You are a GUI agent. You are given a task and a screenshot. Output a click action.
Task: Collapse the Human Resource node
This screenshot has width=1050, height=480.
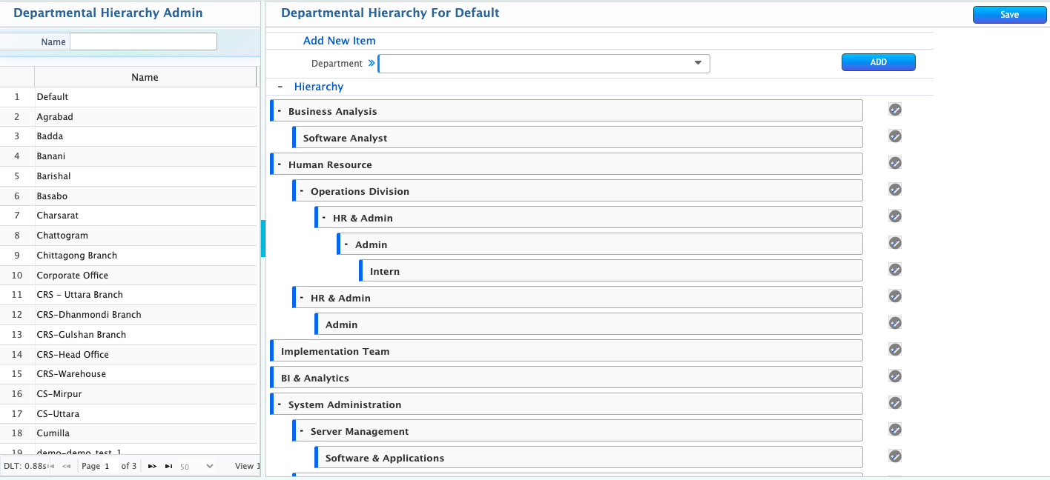[x=280, y=164]
